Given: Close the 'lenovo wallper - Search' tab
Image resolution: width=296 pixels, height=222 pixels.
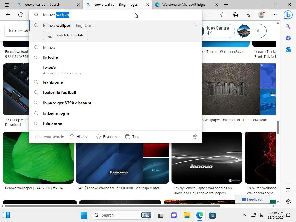Looking at the screenshot, I should click(x=79, y=5).
